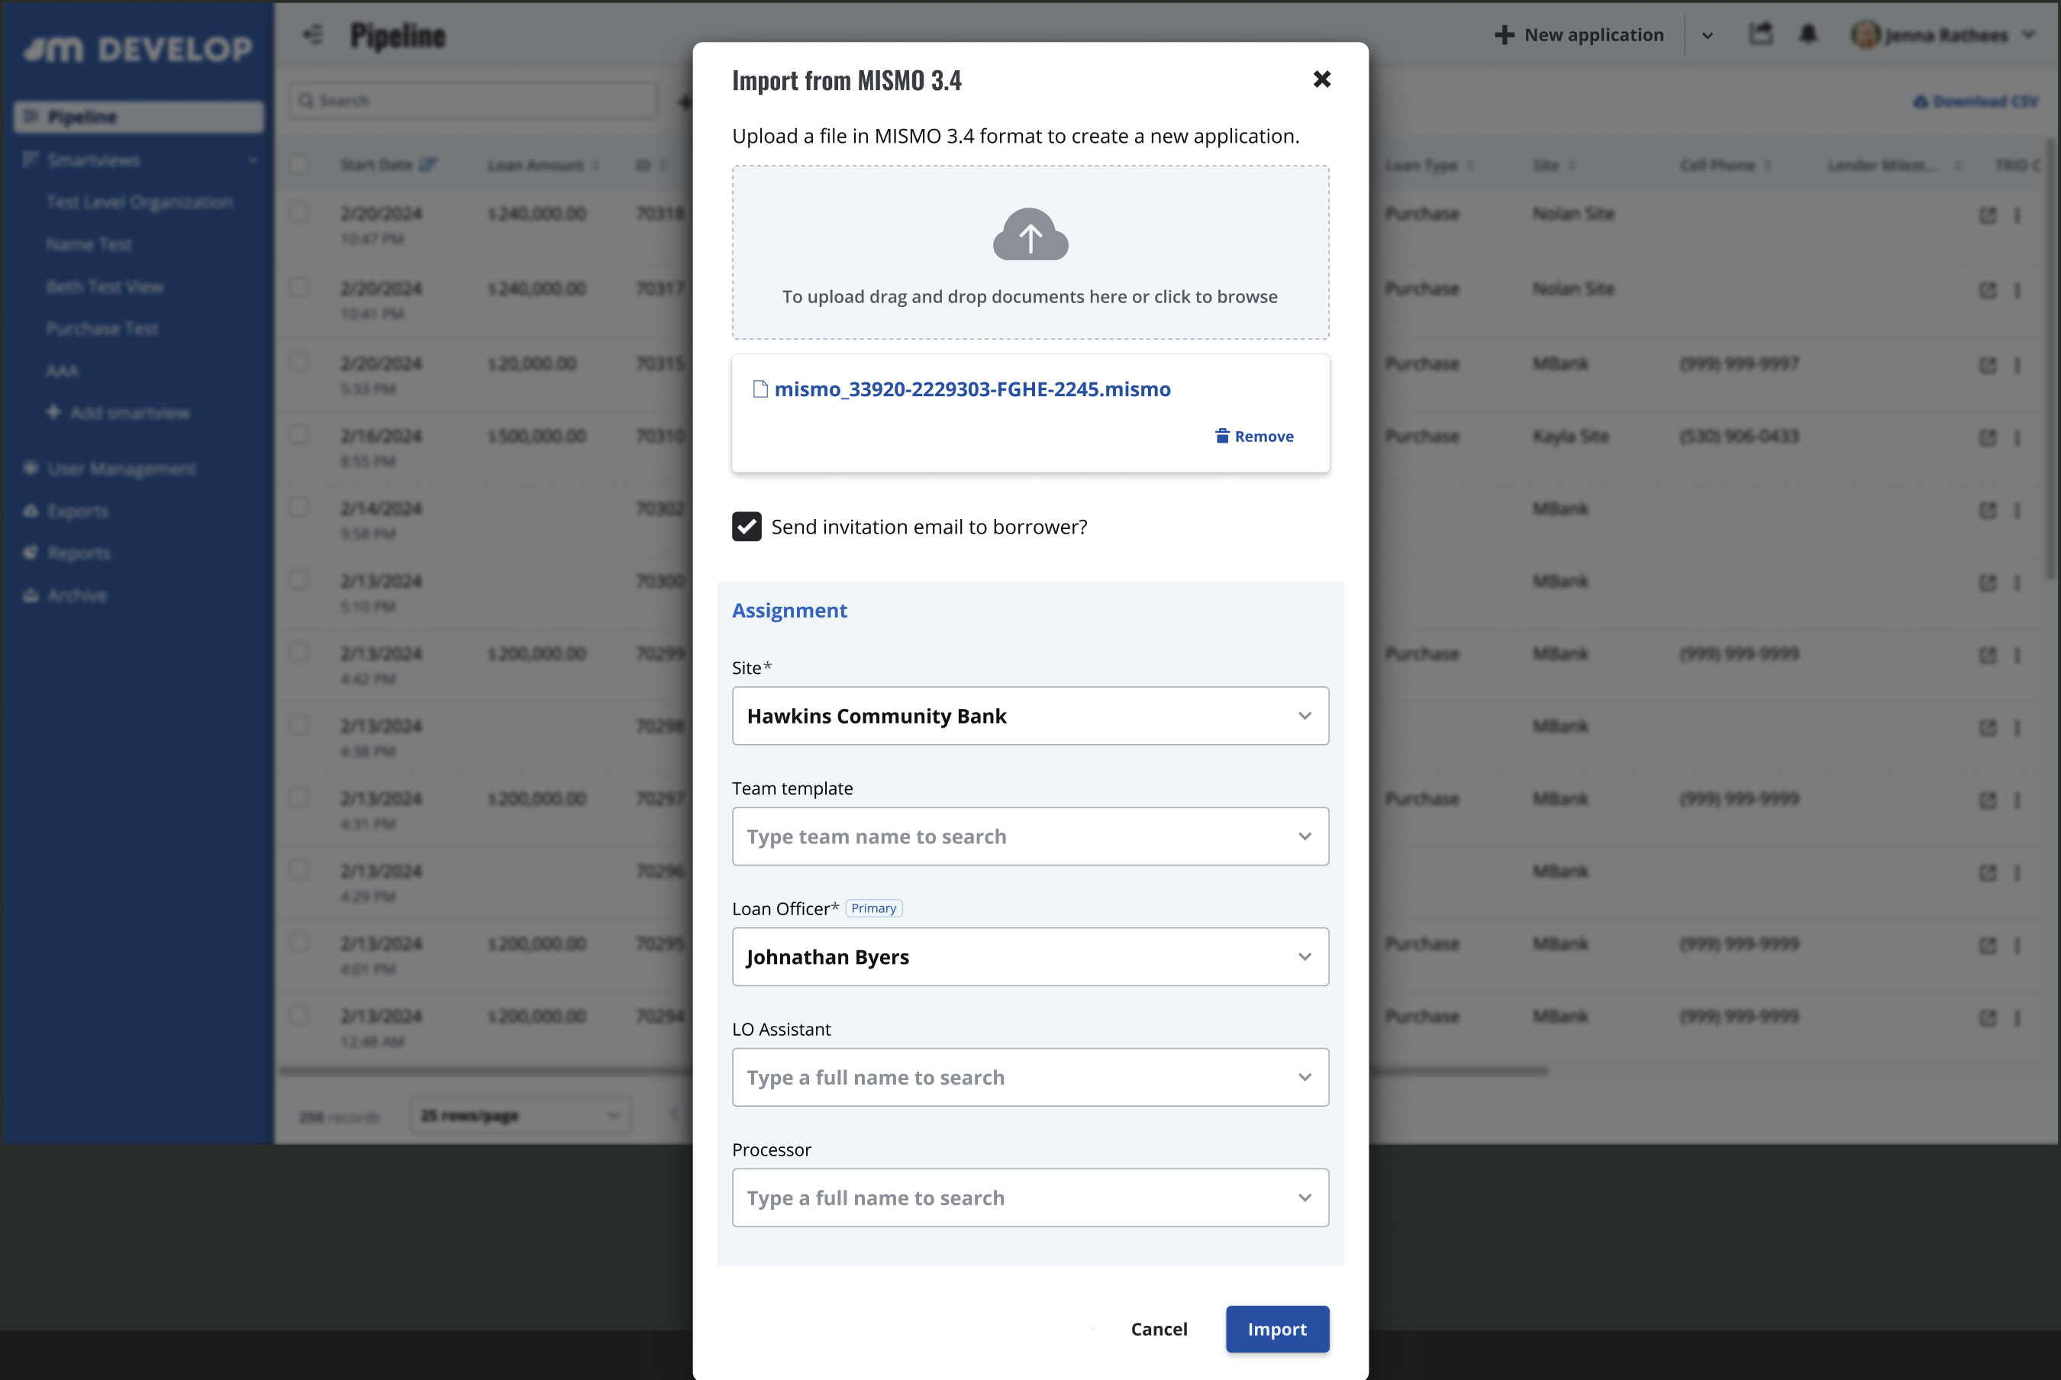Click the share/export icon in header
The height and width of the screenshot is (1380, 2061).
point(1760,34)
